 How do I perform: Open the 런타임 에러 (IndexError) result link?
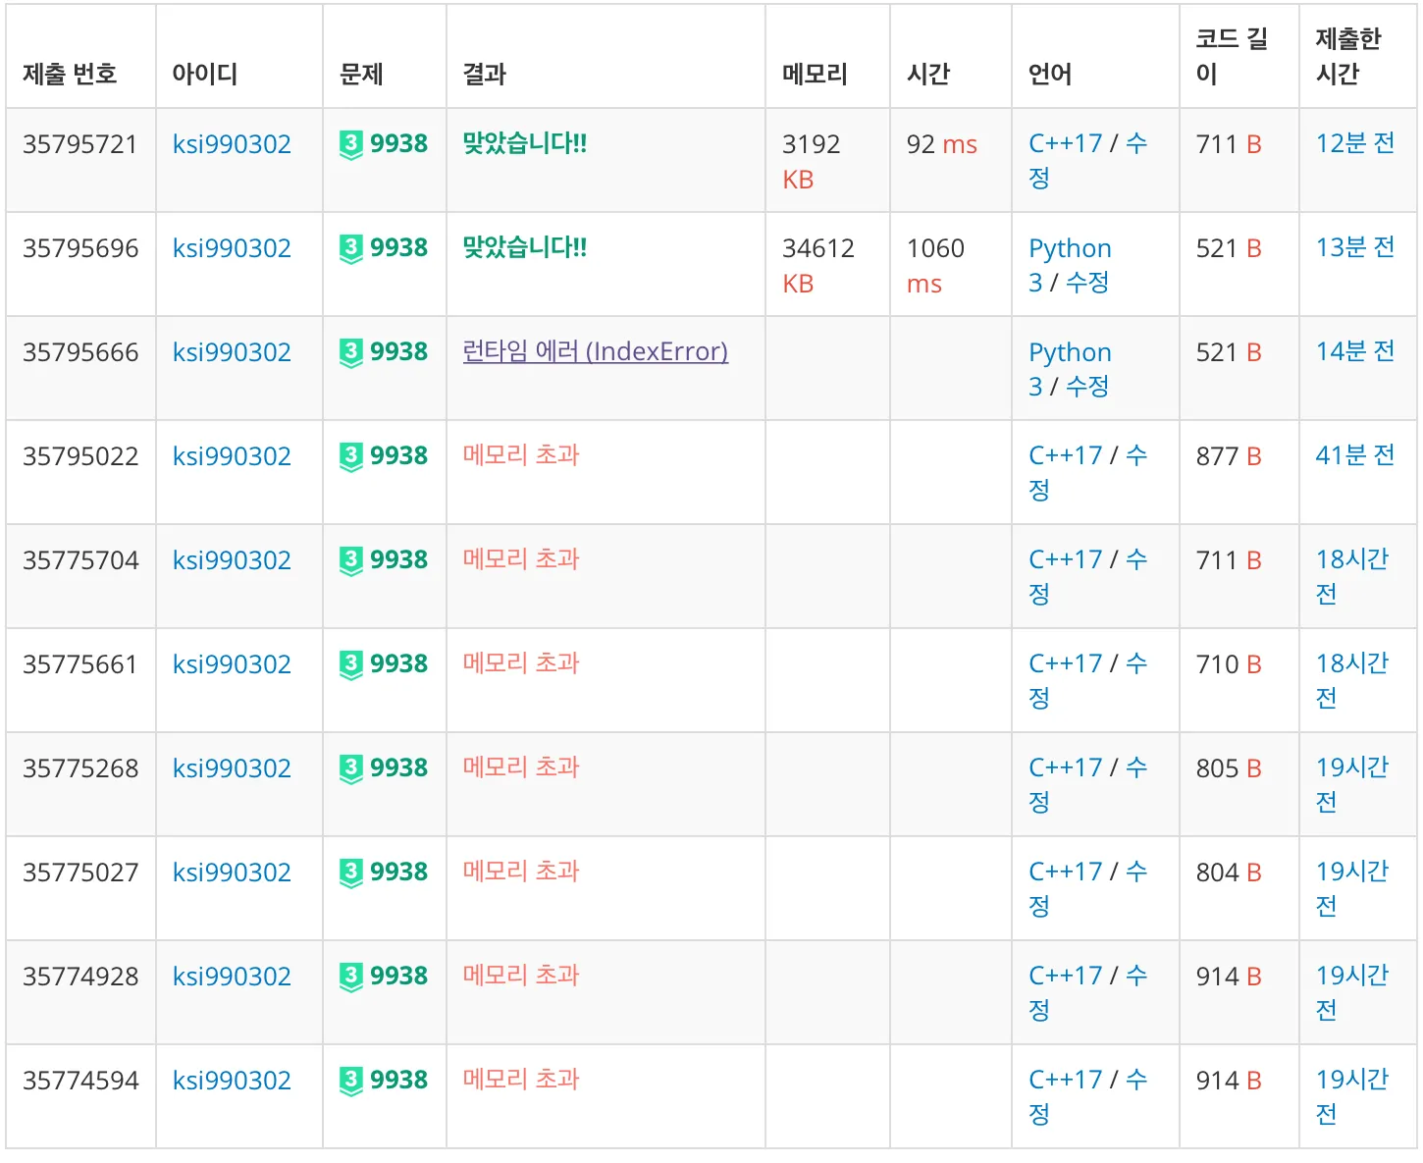(x=595, y=351)
